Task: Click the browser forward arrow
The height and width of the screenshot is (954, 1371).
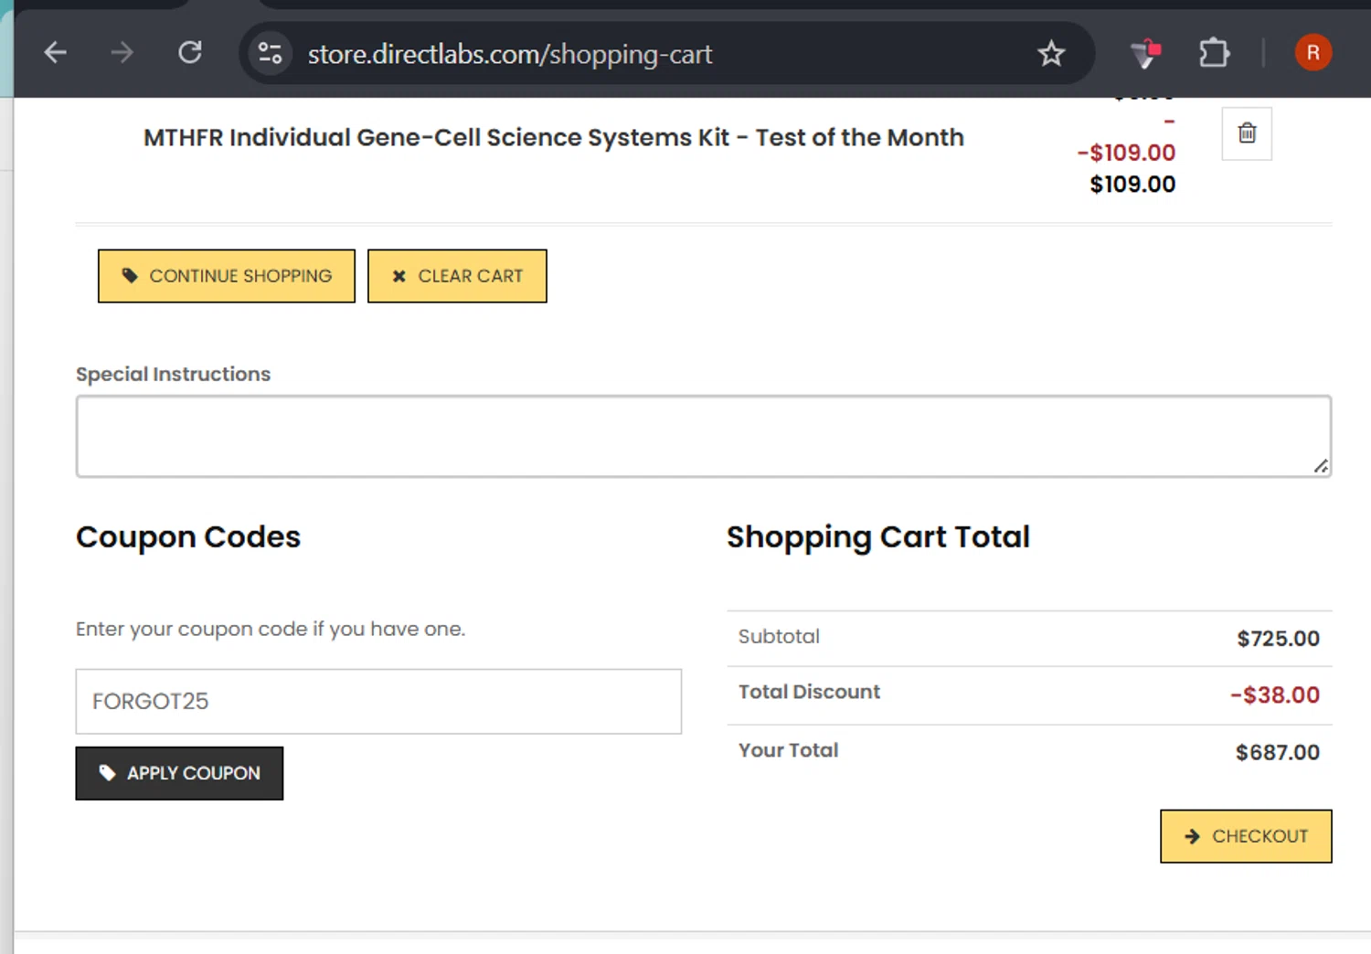Action: point(122,53)
